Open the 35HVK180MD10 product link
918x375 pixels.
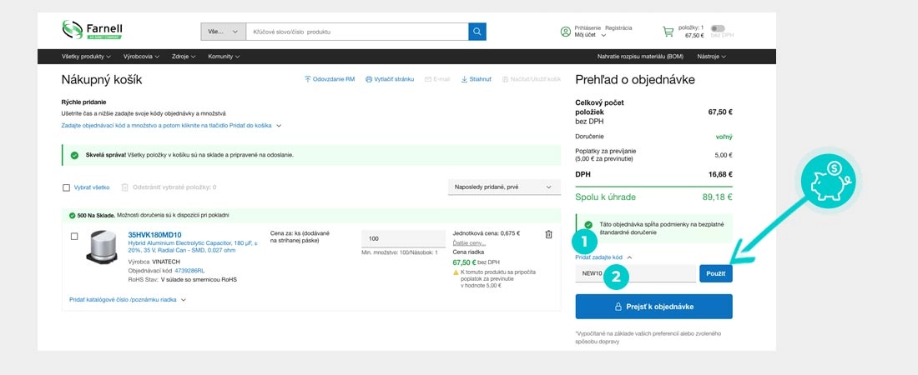coord(154,235)
